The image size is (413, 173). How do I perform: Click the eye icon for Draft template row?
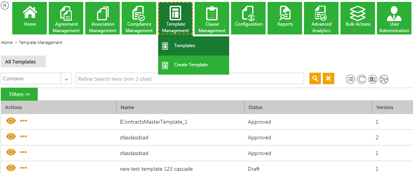pos(11,168)
